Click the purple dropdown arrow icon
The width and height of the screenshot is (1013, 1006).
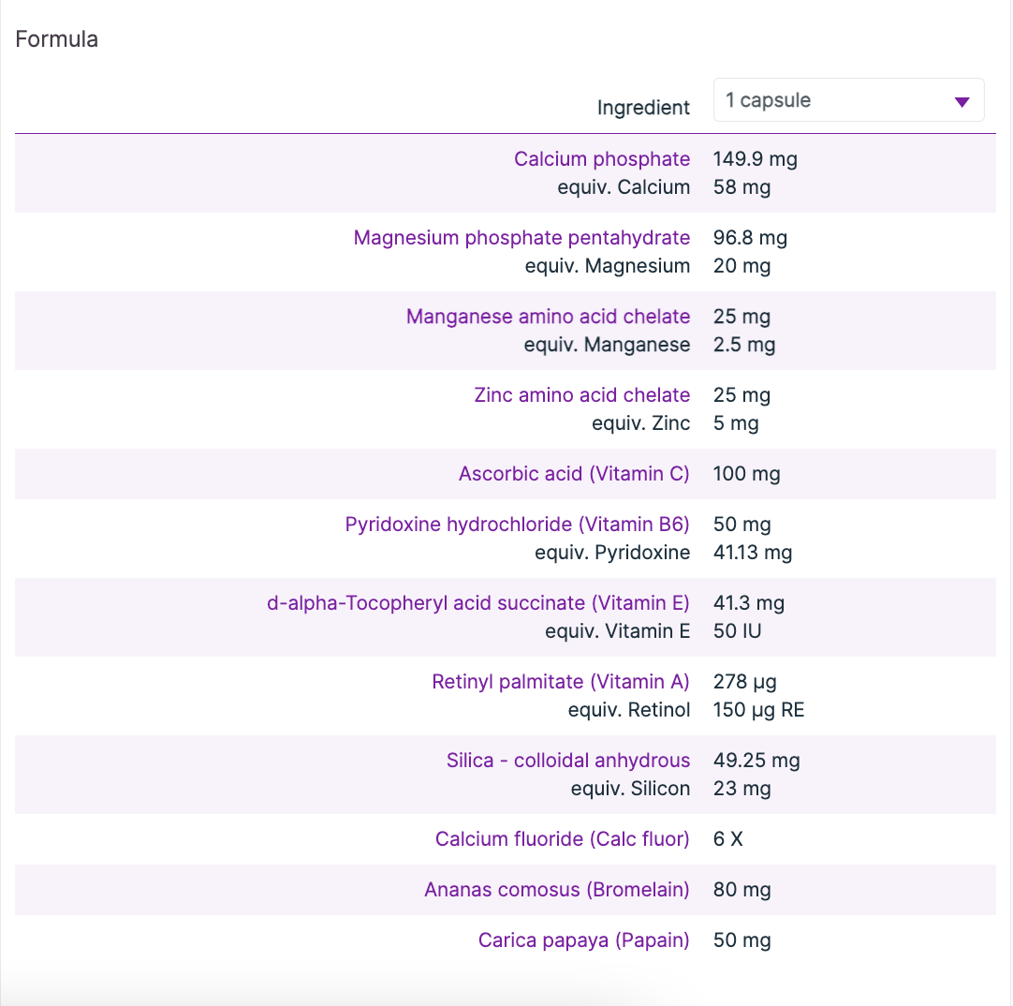coord(962,102)
